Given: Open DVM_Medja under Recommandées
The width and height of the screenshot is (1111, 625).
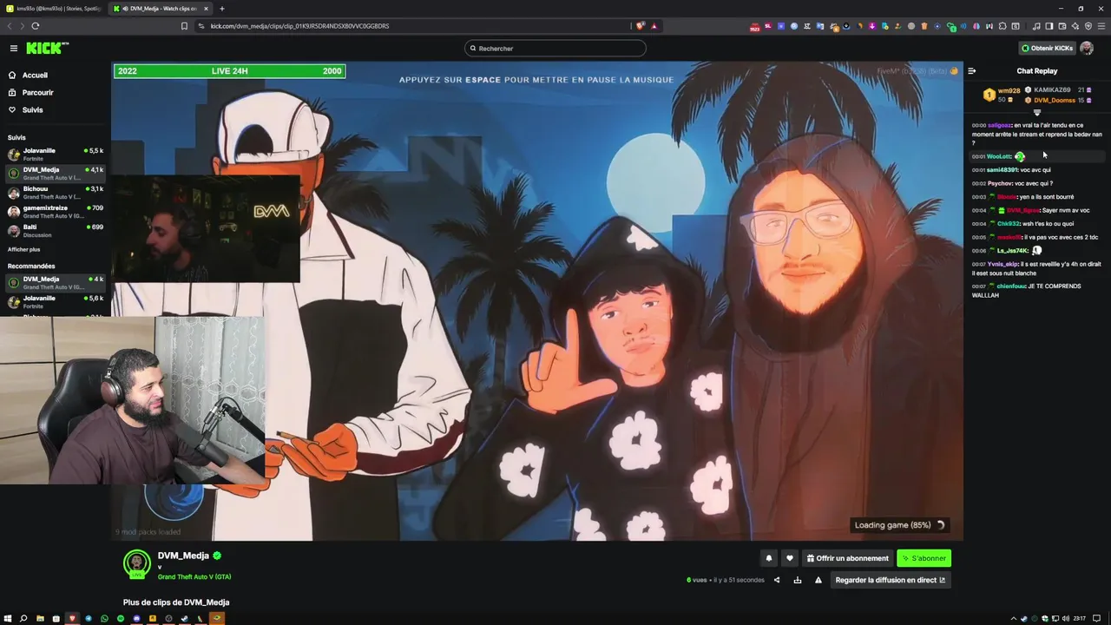Looking at the screenshot, I should coord(56,283).
